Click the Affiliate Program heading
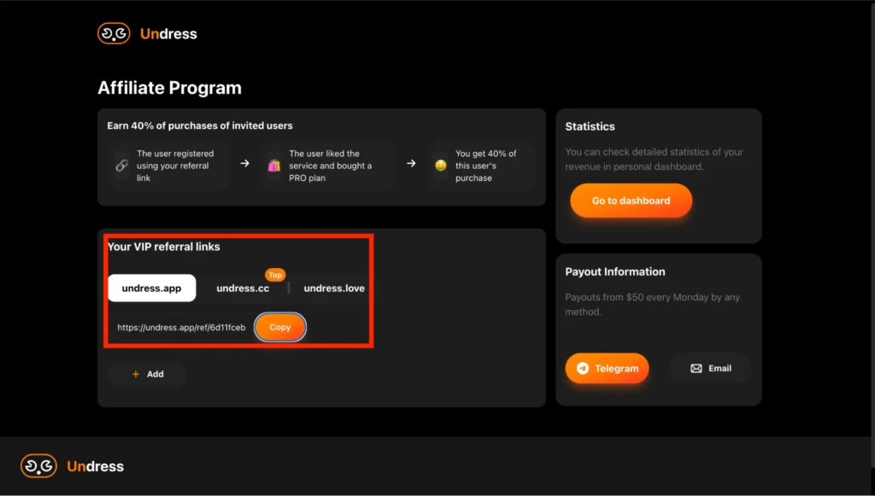Viewport: 875px width, 496px height. (x=170, y=87)
